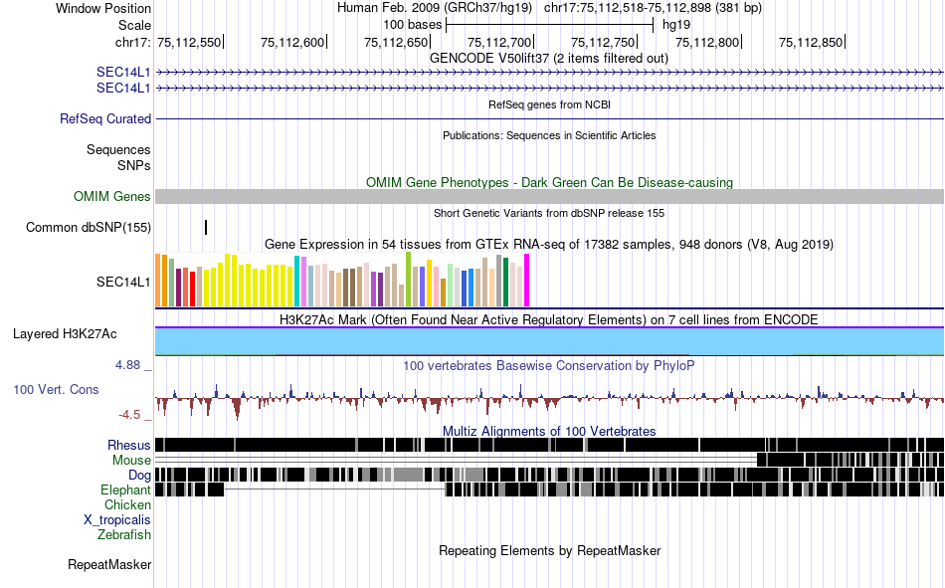Screen dimensions: 945x588
Task: Click the Elephant alignment gap line
Action: [334, 490]
